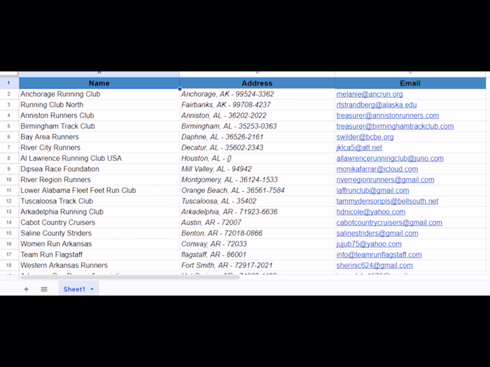Select the Birmingham Track Club cell

99,126
